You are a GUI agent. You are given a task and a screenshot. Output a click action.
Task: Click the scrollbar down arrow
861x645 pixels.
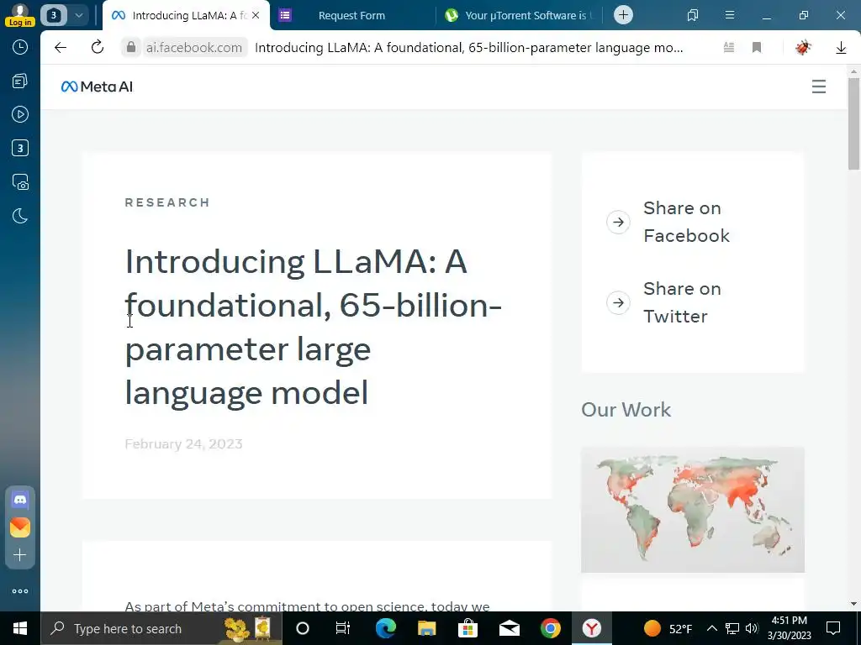pos(853,604)
